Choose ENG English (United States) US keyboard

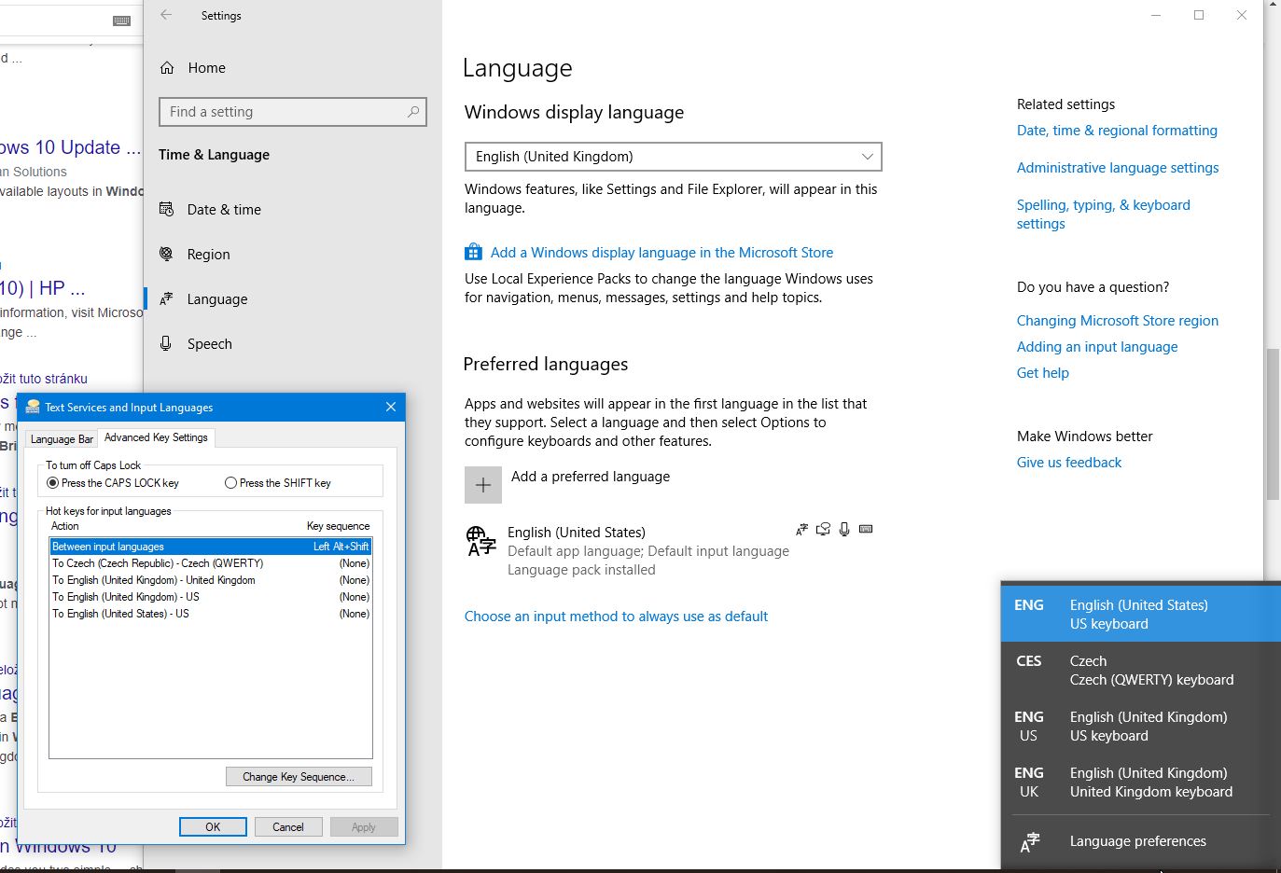[1140, 615]
